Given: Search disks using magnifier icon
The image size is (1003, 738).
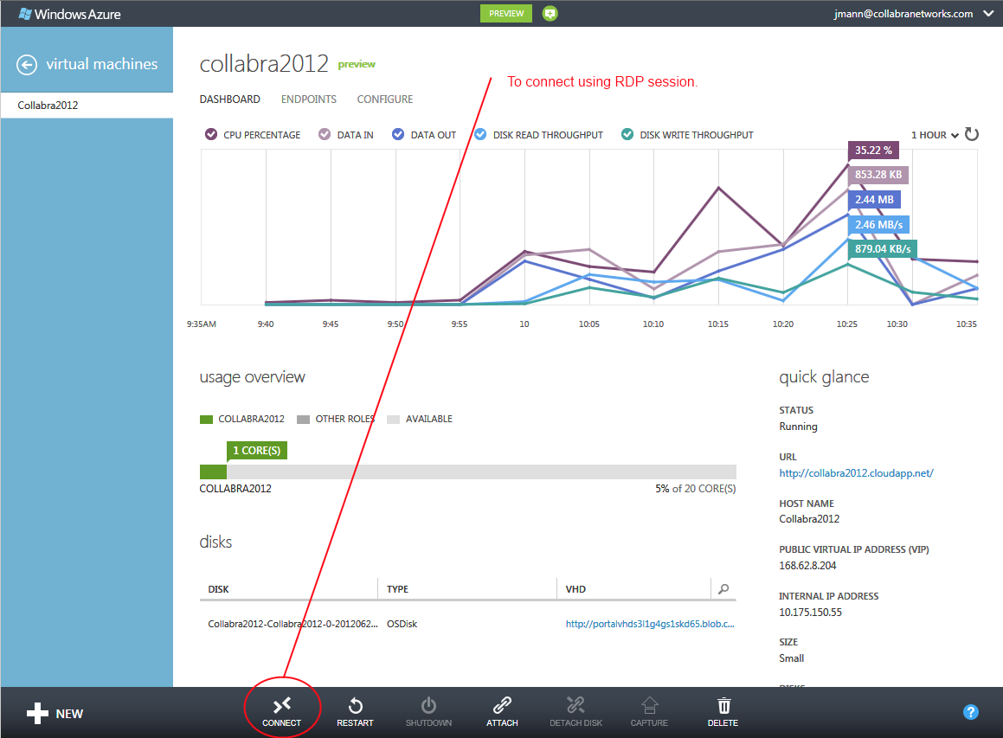Looking at the screenshot, I should (723, 588).
